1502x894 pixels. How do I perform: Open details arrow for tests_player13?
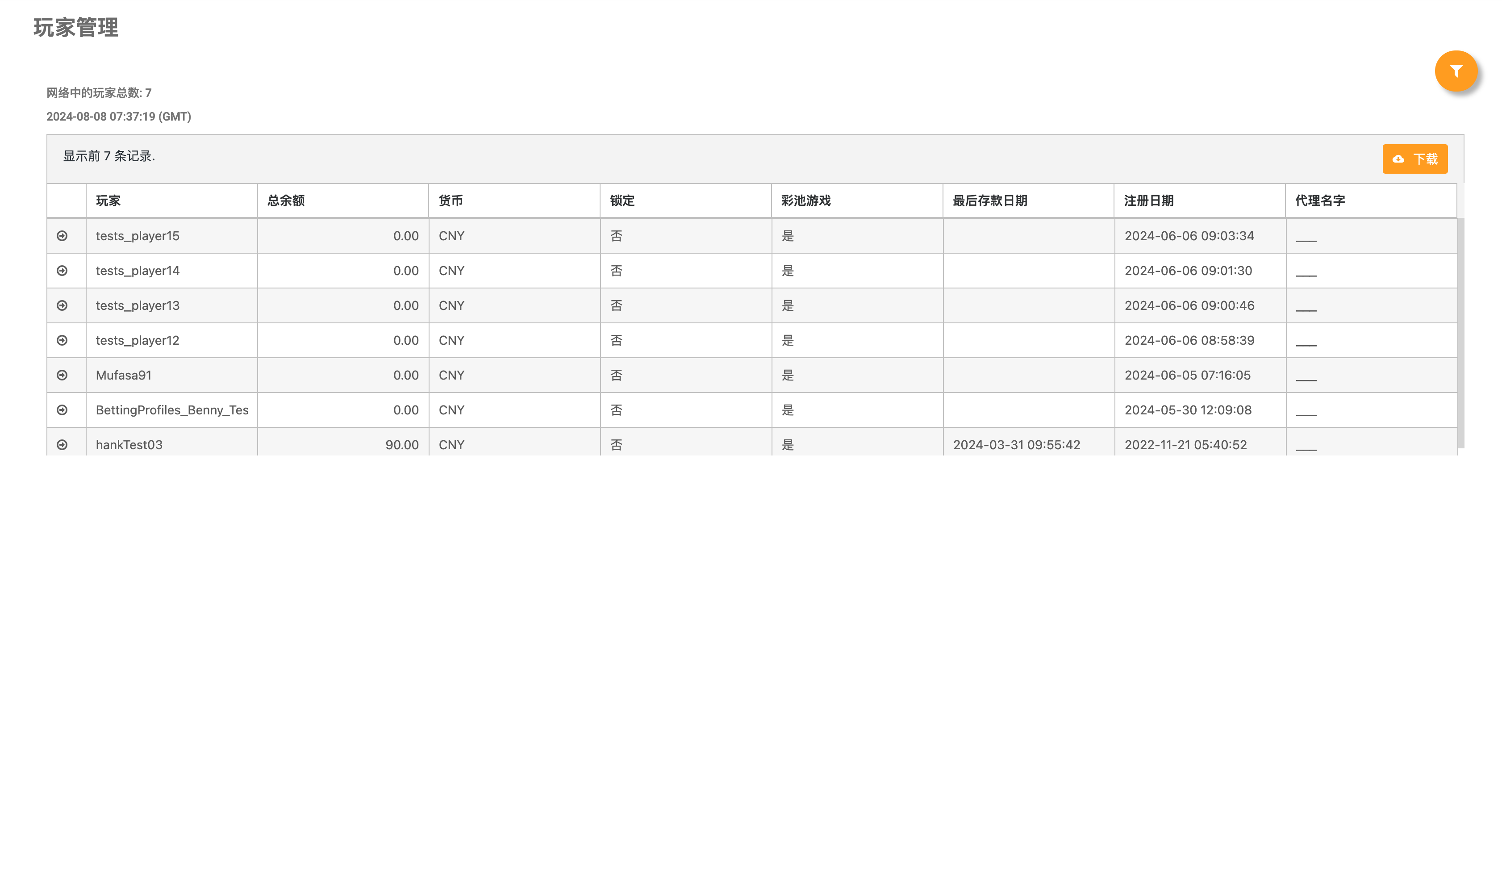click(62, 305)
